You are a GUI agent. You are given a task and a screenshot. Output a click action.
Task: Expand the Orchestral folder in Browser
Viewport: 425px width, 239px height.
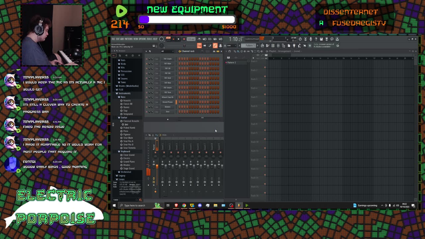(126, 172)
